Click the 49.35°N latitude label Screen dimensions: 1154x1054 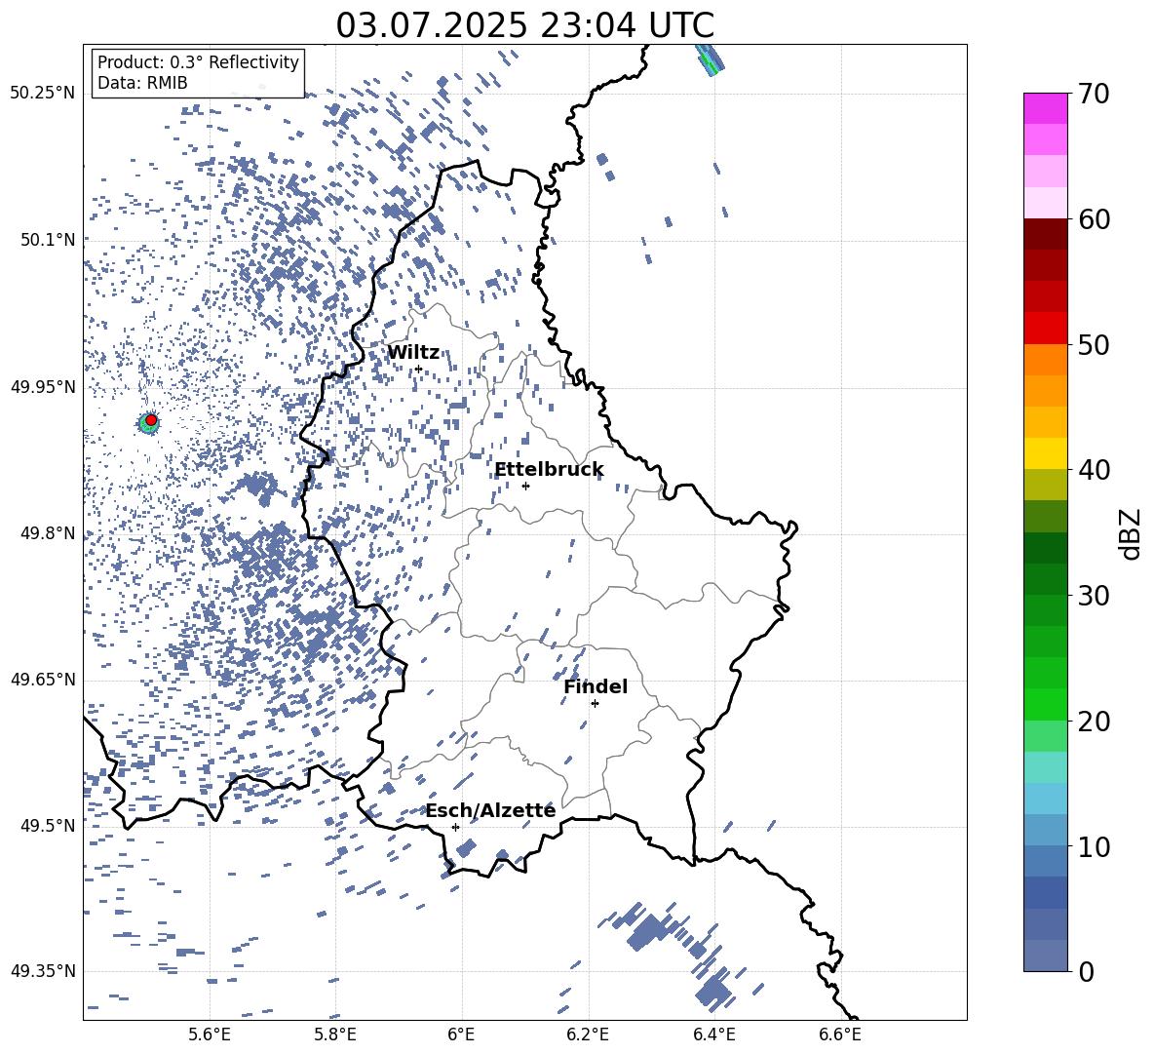(43, 971)
